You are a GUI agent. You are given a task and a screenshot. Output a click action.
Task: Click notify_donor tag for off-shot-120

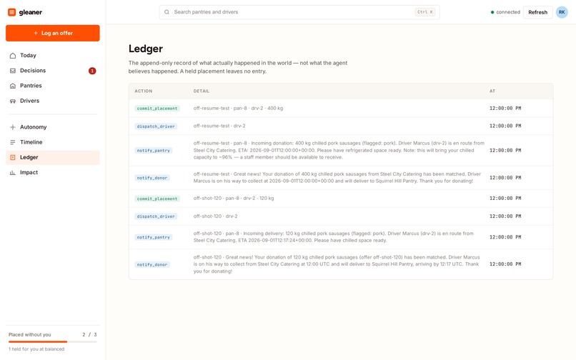(x=152, y=264)
